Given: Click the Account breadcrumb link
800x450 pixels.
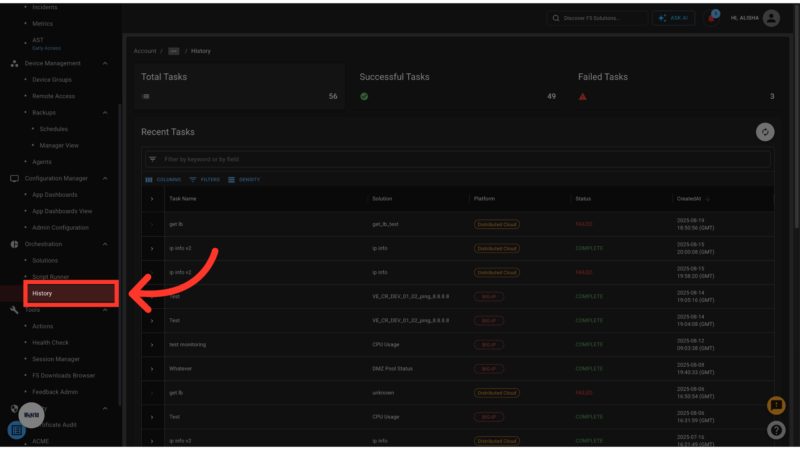Looking at the screenshot, I should click(x=145, y=51).
